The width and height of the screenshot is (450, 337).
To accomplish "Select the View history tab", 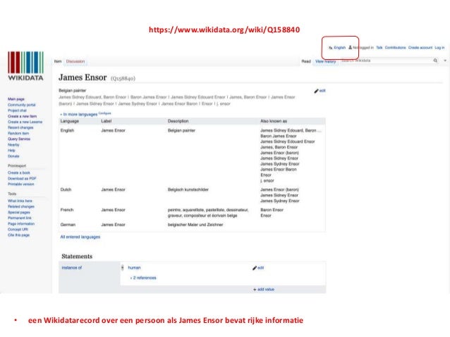I will [x=325, y=61].
